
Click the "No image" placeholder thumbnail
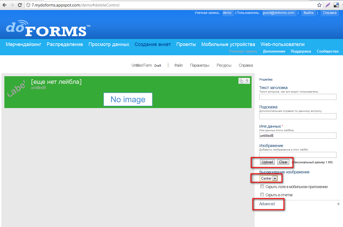pyautogui.click(x=128, y=99)
